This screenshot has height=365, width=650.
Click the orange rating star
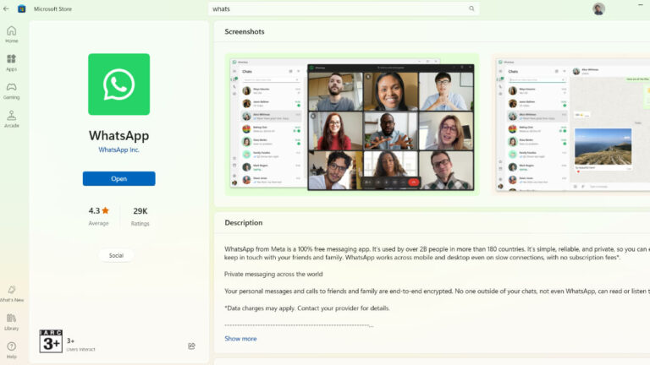tap(105, 210)
